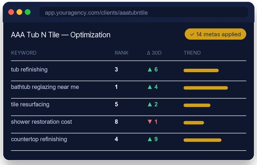Click rank value 1 for bathtub reglazing
The height and width of the screenshot is (165, 257).
point(116,87)
